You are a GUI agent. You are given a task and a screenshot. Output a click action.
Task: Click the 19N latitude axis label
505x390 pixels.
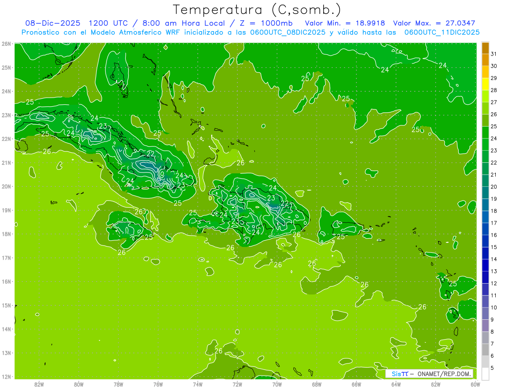(x=6, y=210)
